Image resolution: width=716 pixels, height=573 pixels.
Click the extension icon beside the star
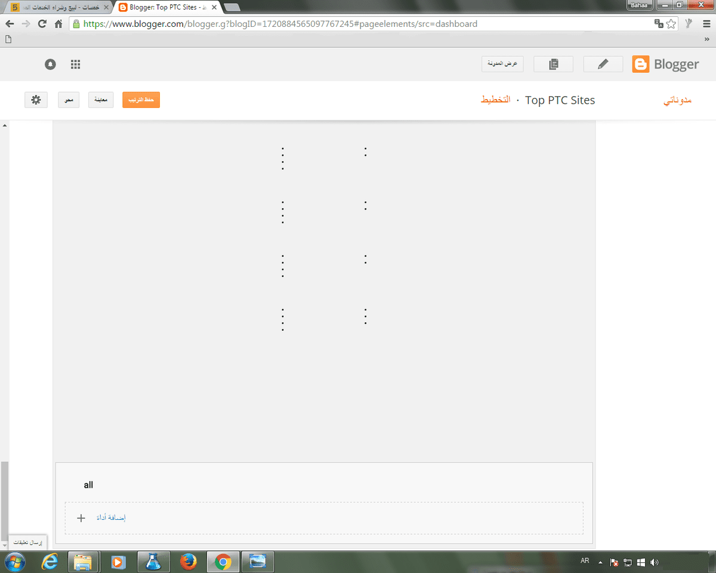click(689, 24)
